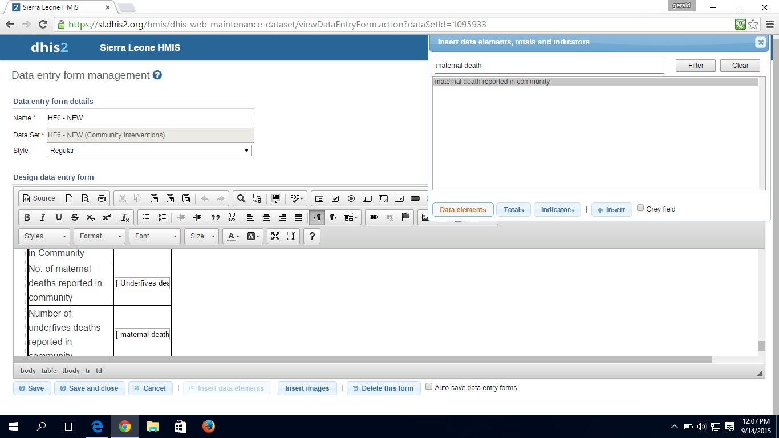Image resolution: width=779 pixels, height=438 pixels.
Task: Click the Bold formatting icon
Action: tap(27, 217)
